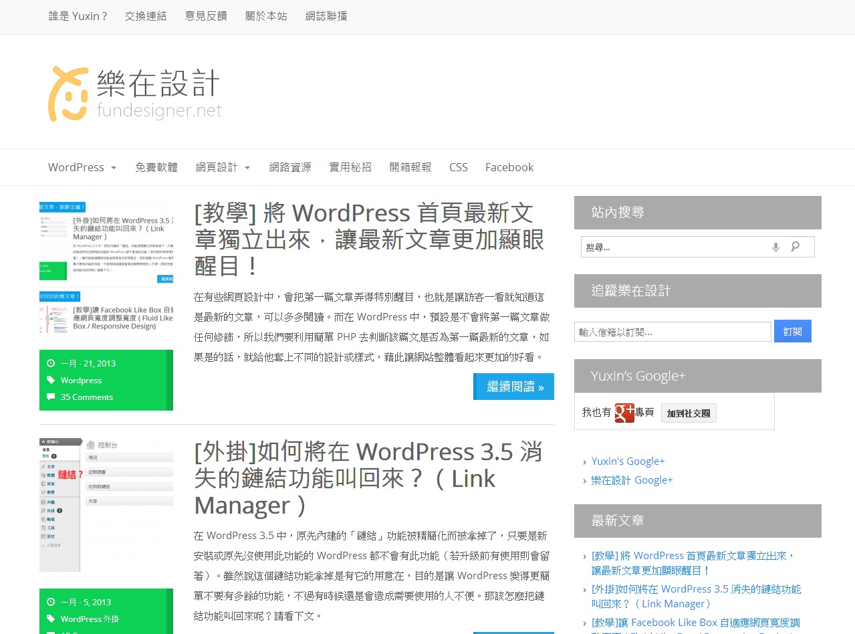Open sidebar recent post 首頁最新文章獨立出來
855x634 pixels.
point(693,563)
